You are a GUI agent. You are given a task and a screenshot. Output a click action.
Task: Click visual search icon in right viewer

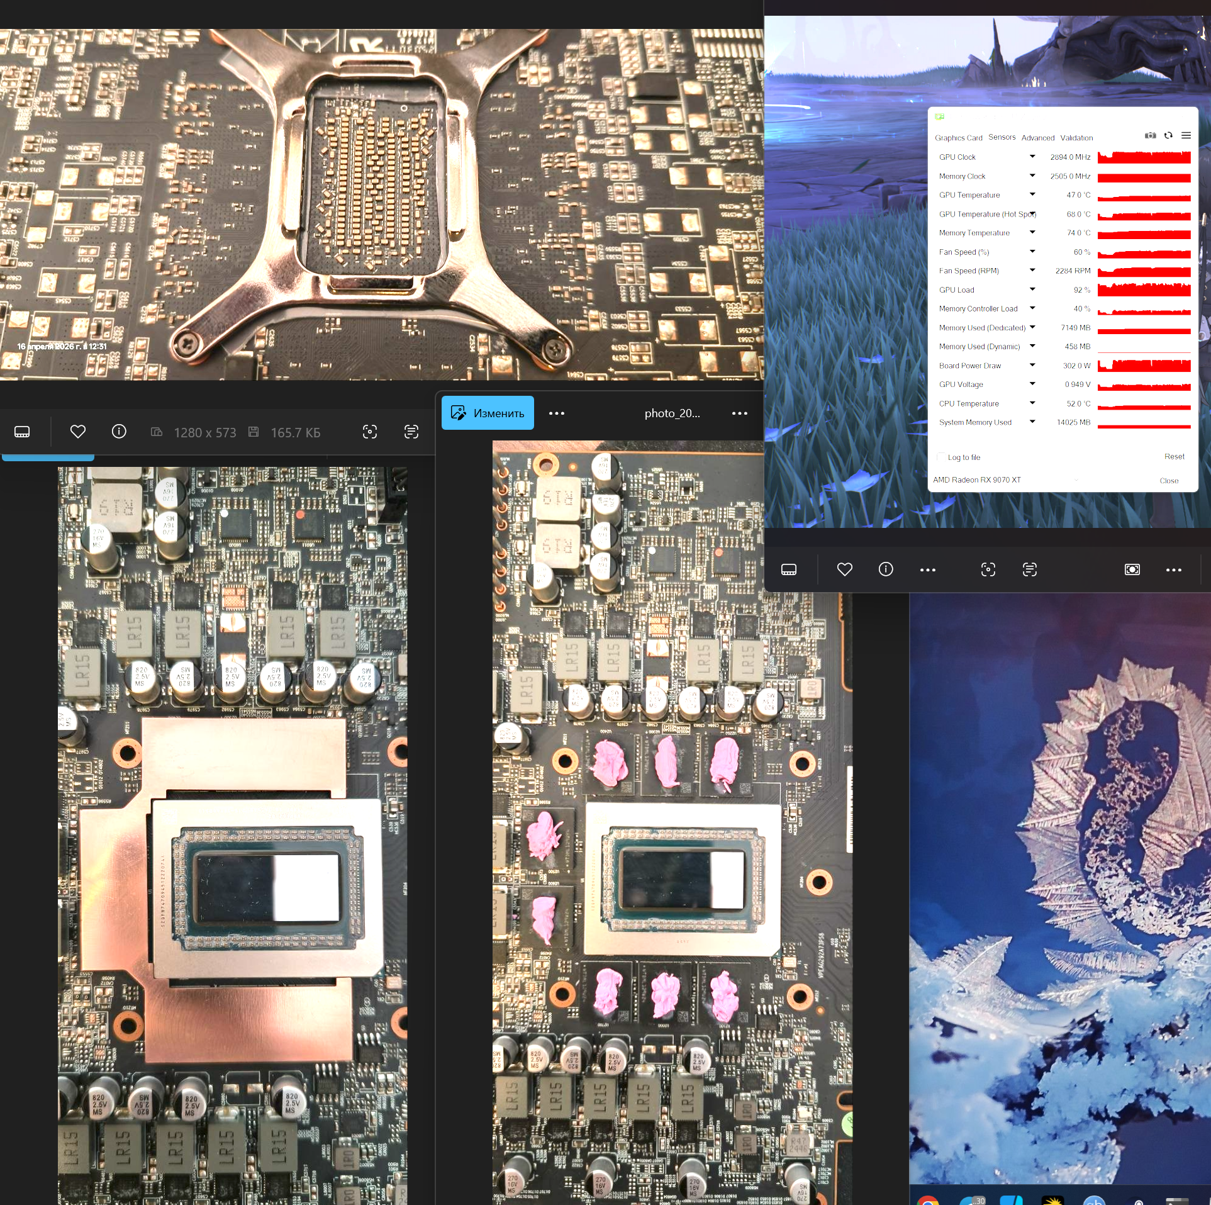coord(988,569)
